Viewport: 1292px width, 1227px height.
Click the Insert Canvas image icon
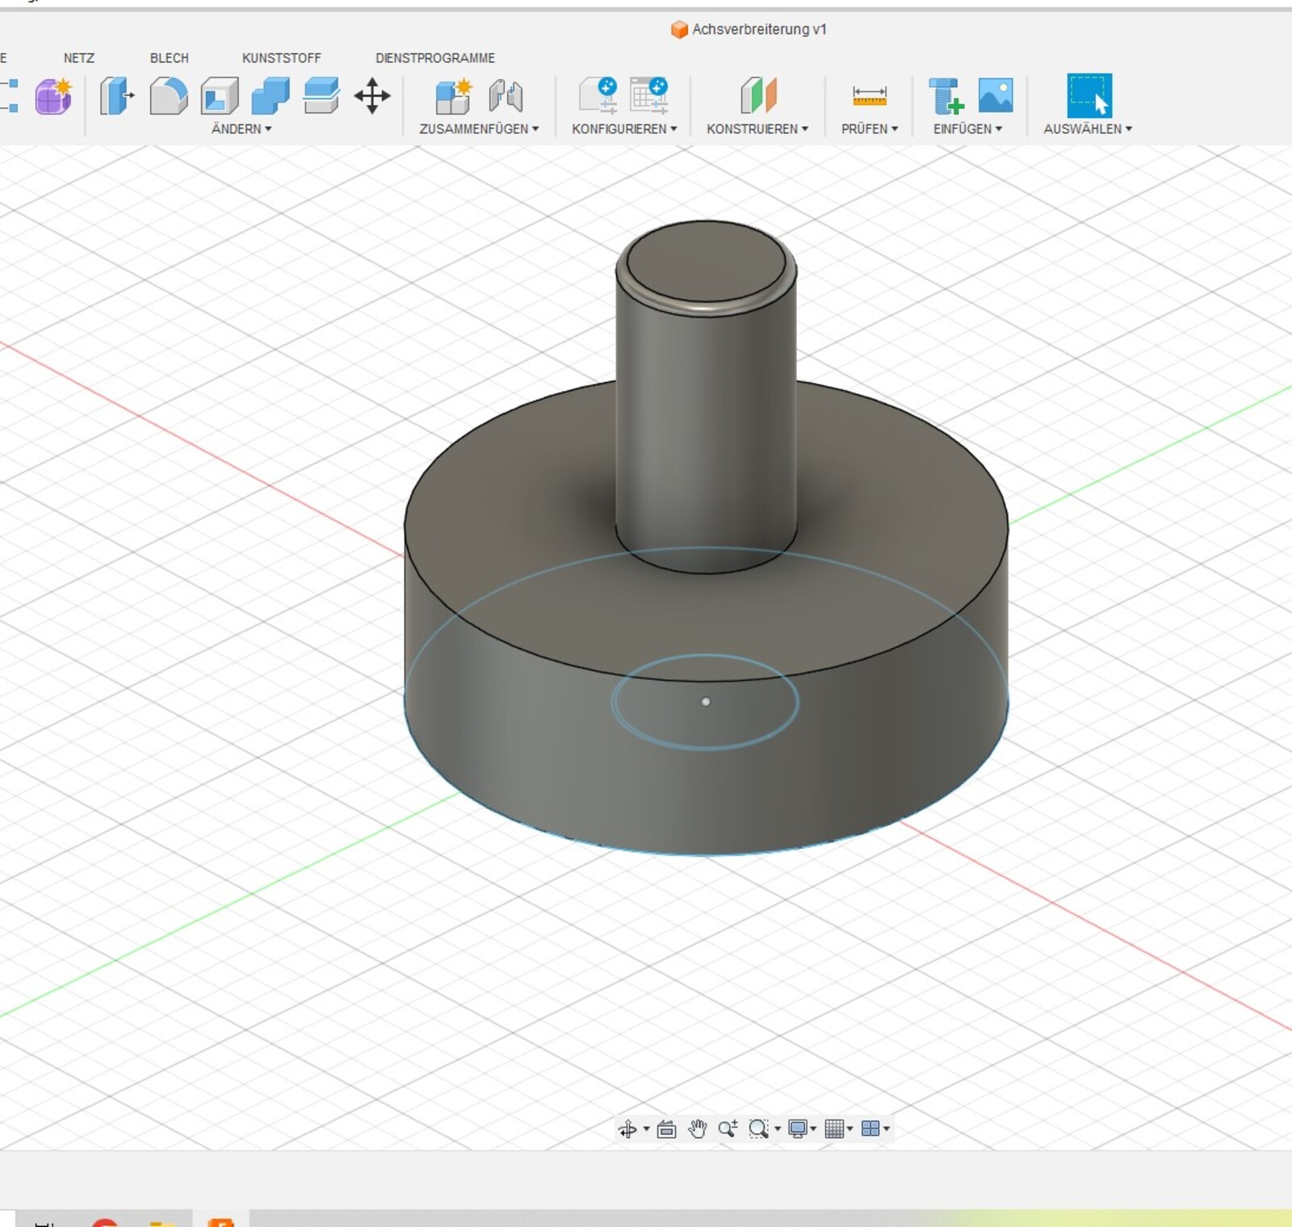pos(996,95)
